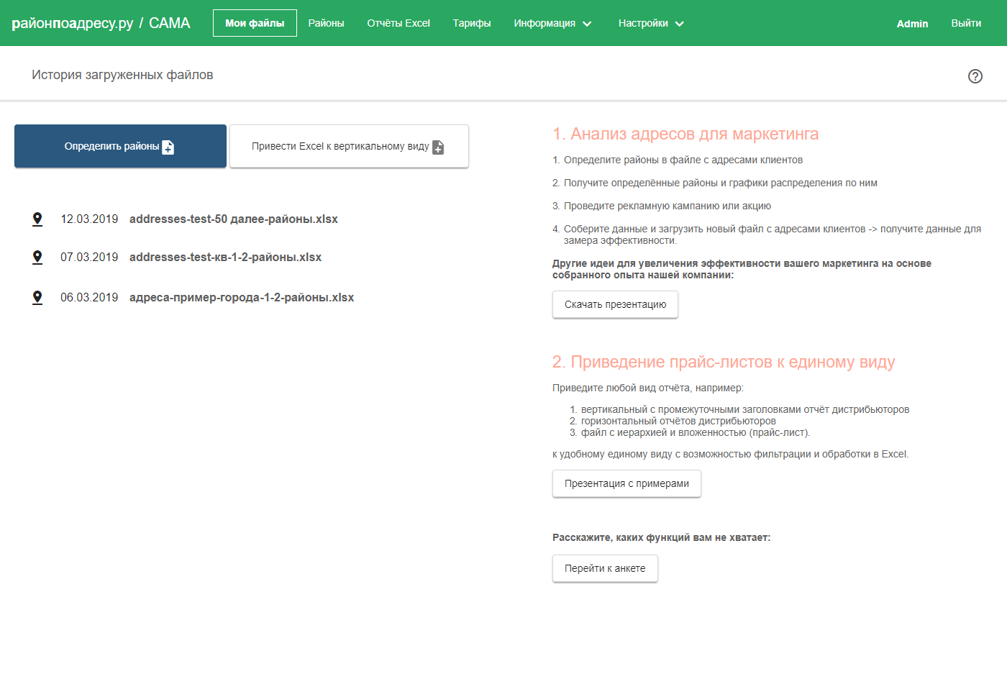Click file-plus icon in Определить районы button

coord(168,147)
